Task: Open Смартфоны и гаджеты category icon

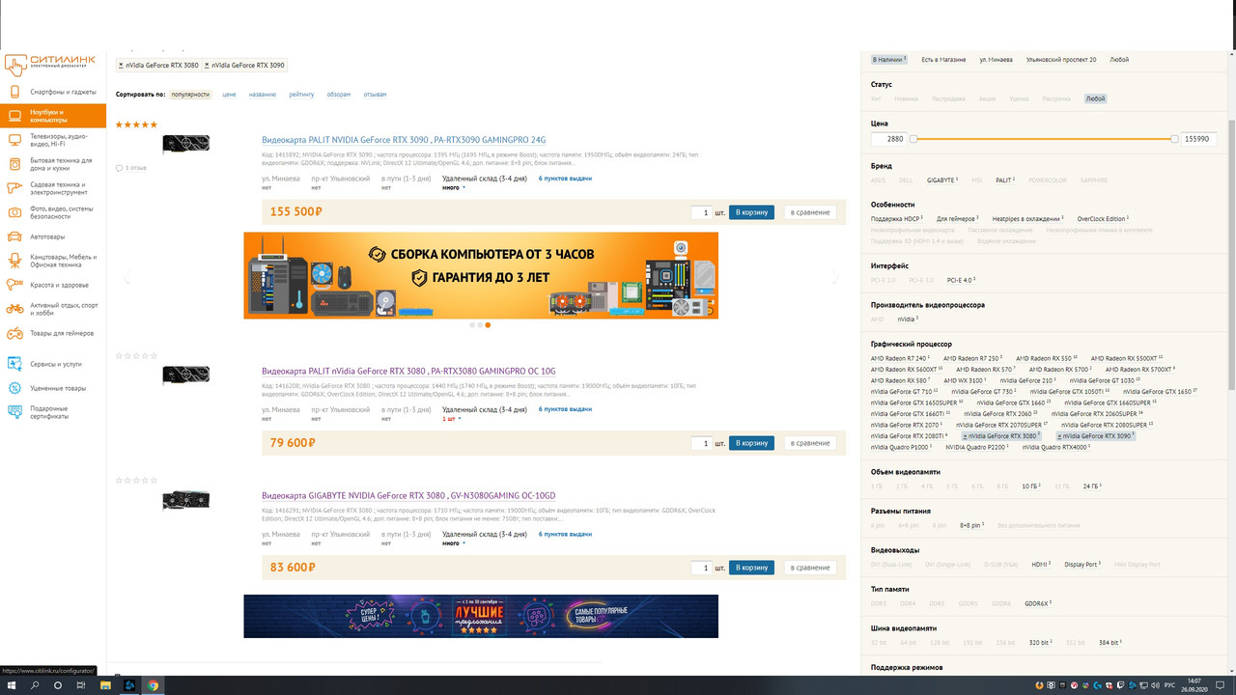Action: pos(14,92)
